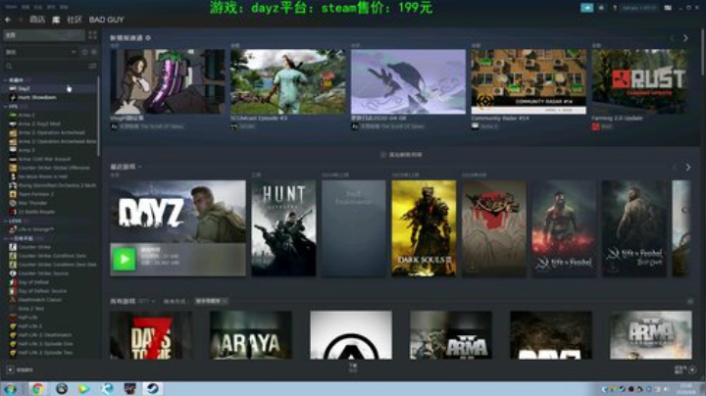Toggle recent activity clock filter

[84, 52]
